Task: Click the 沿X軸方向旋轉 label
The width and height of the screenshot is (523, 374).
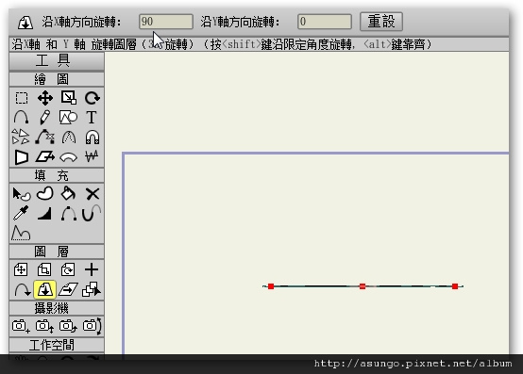Action: point(82,23)
